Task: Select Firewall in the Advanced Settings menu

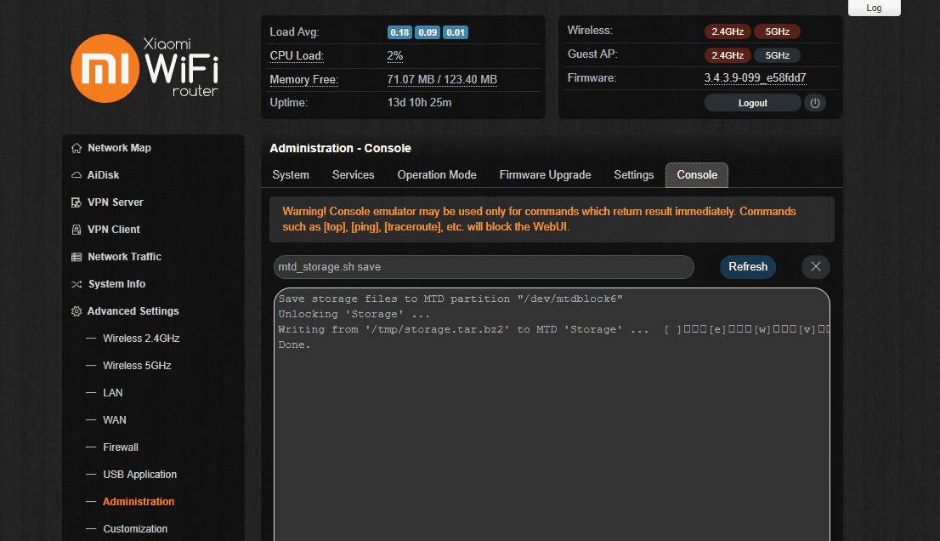Action: pos(121,447)
